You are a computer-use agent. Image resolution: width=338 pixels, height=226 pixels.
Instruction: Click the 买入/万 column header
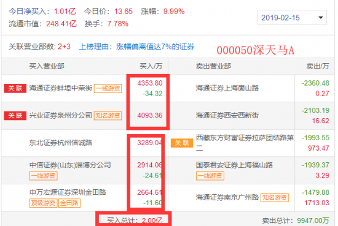coord(151,66)
